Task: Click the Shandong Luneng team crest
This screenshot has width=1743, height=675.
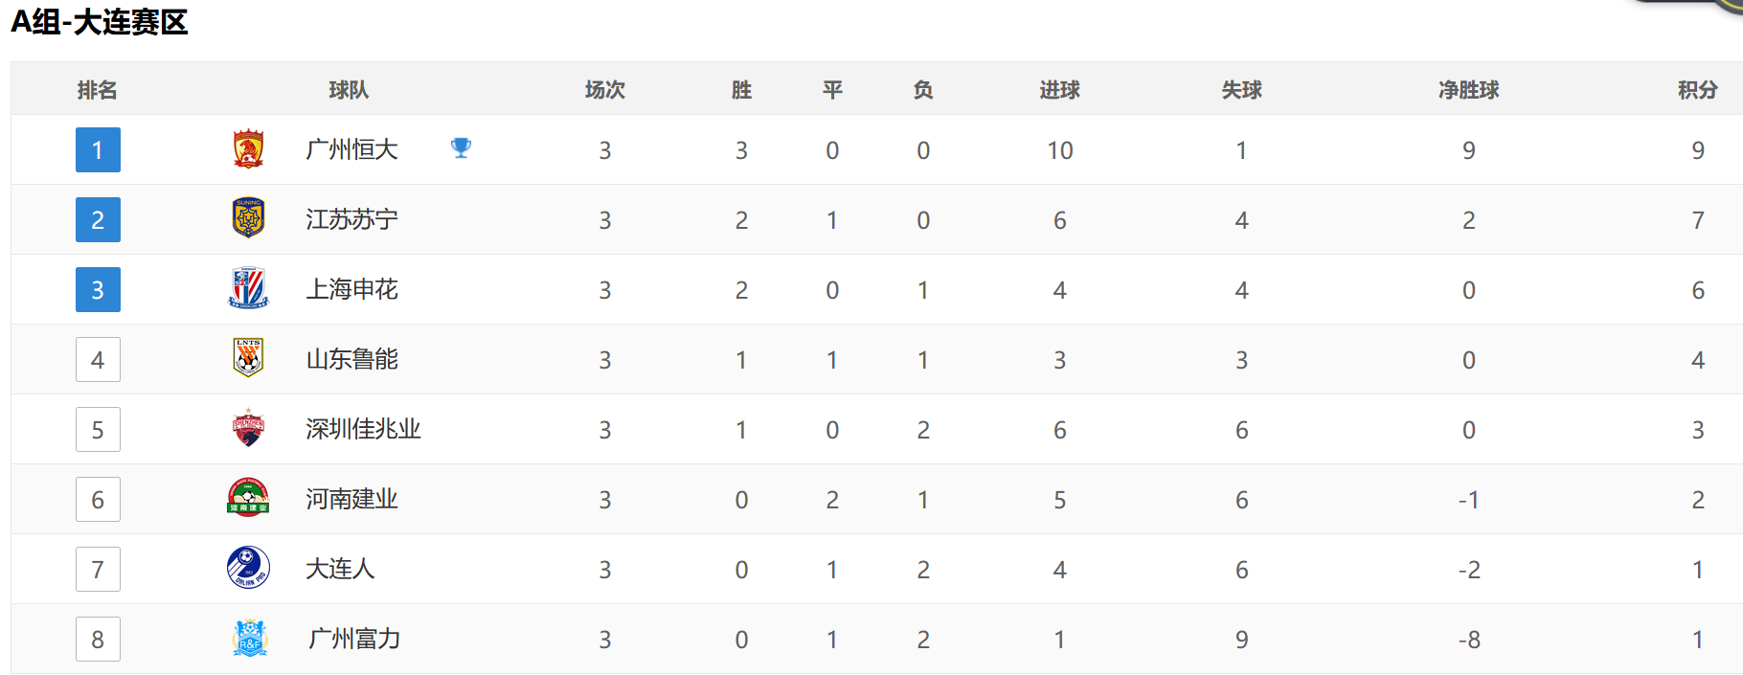Action: click(x=249, y=359)
